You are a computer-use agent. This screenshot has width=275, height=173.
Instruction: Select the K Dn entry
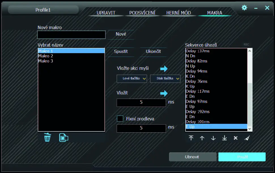coord(216,76)
